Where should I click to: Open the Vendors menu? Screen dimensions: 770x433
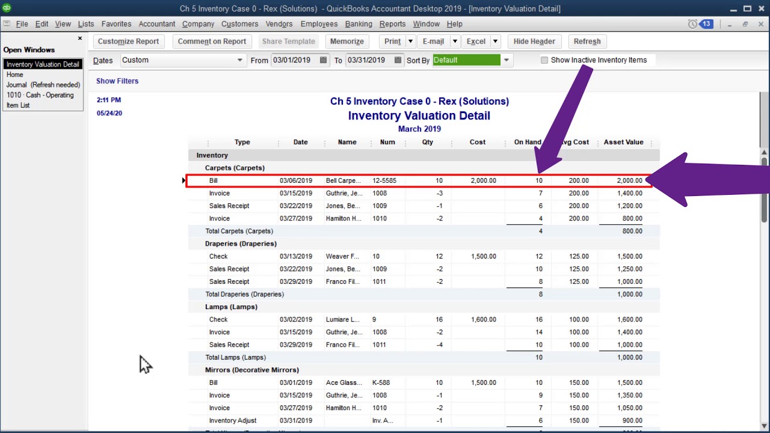(x=279, y=24)
